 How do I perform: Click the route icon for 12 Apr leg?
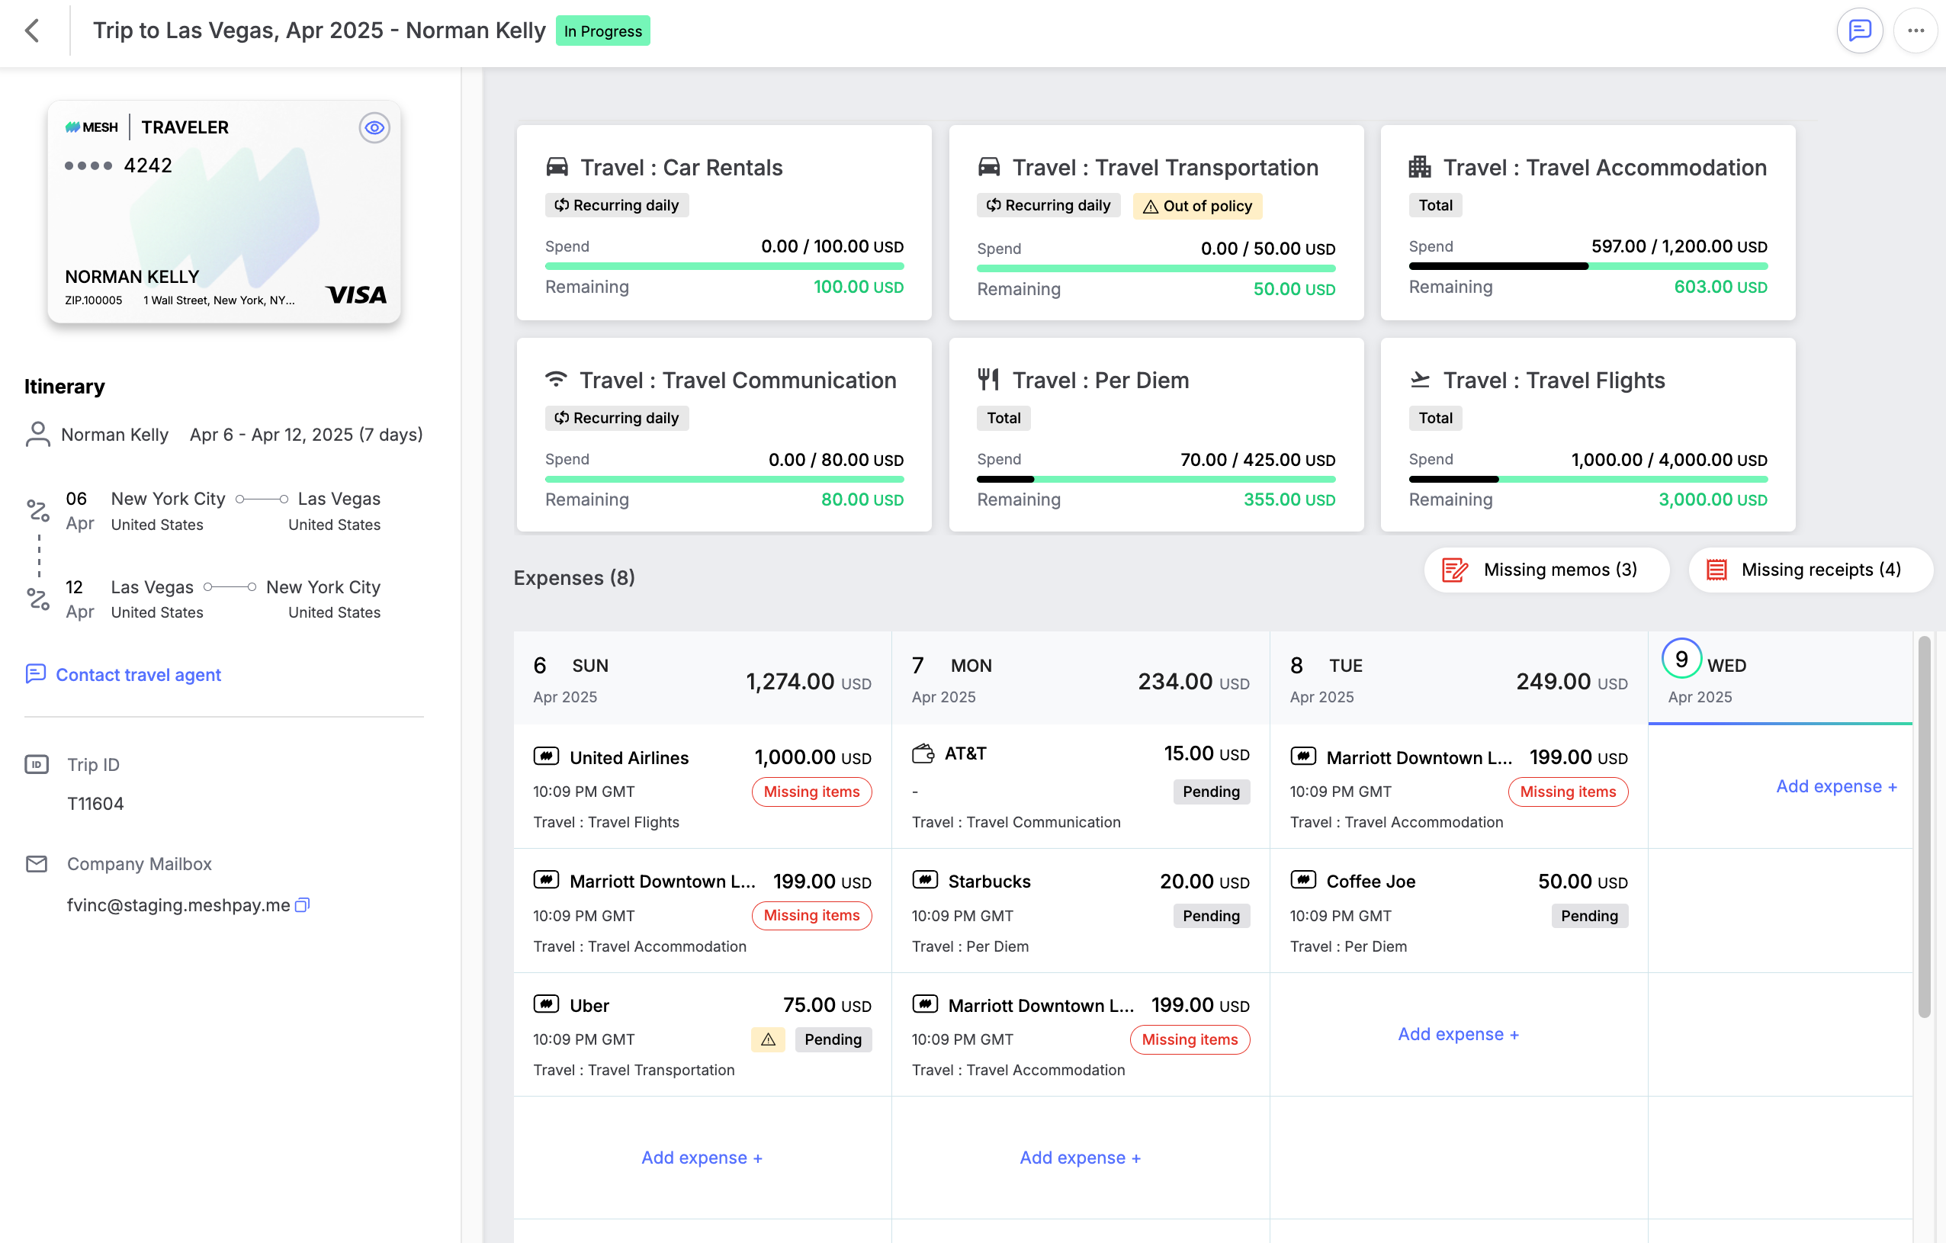[38, 599]
